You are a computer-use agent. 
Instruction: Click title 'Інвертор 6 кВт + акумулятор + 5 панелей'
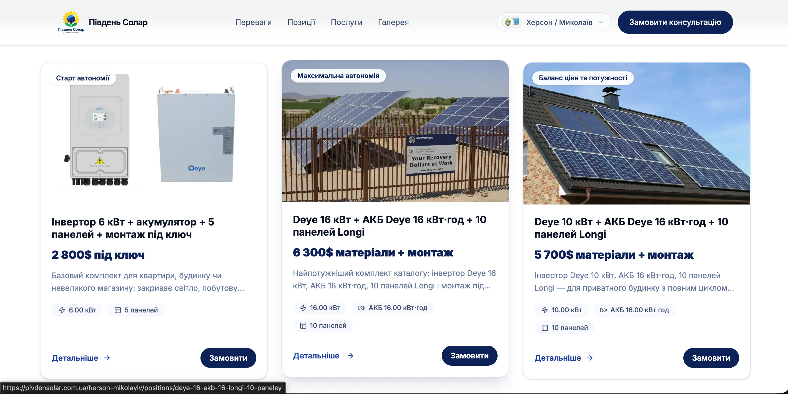[133, 228]
